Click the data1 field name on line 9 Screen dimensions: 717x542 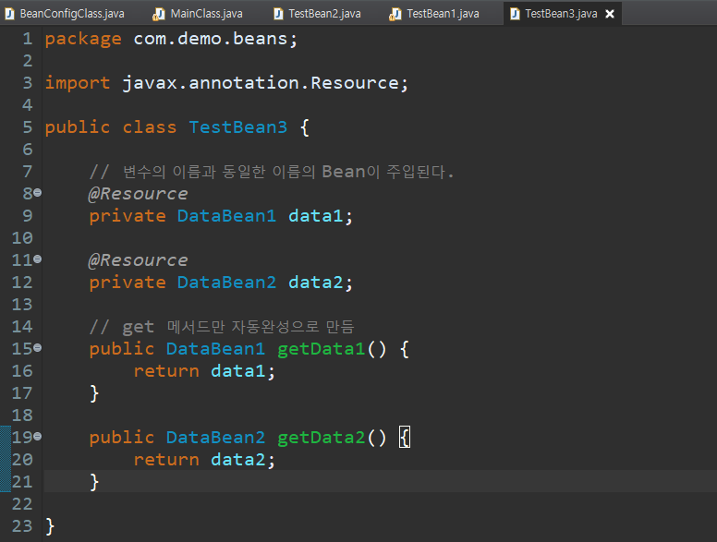click(x=315, y=216)
